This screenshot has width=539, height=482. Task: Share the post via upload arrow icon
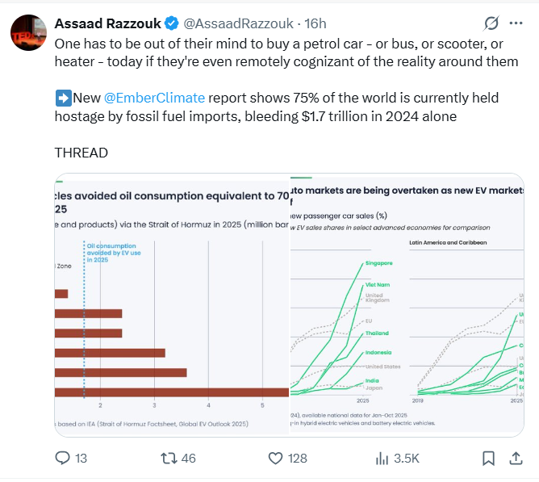point(515,458)
